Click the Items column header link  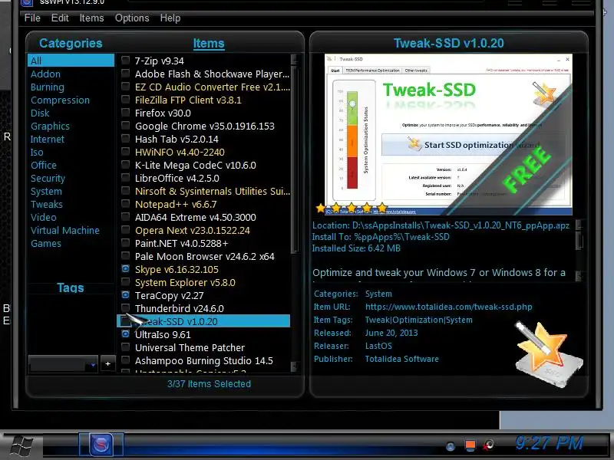(x=209, y=44)
